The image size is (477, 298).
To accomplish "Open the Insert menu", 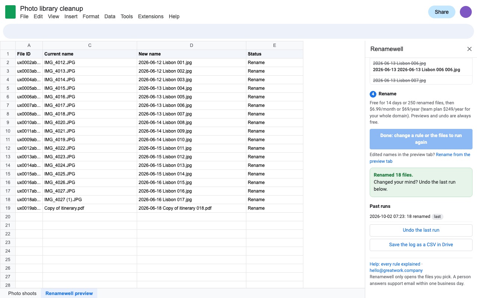I will 71,16.
